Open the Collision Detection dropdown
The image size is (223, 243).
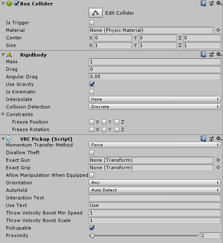pyautogui.click(x=155, y=107)
